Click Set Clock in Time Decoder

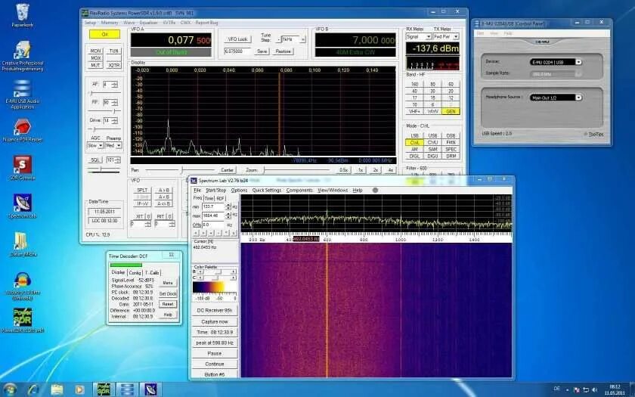pos(168,293)
